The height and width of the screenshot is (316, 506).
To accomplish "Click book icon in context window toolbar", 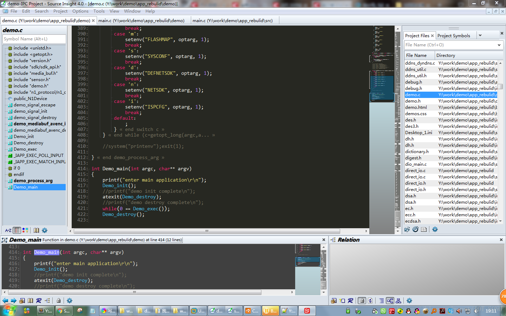I will (31, 301).
